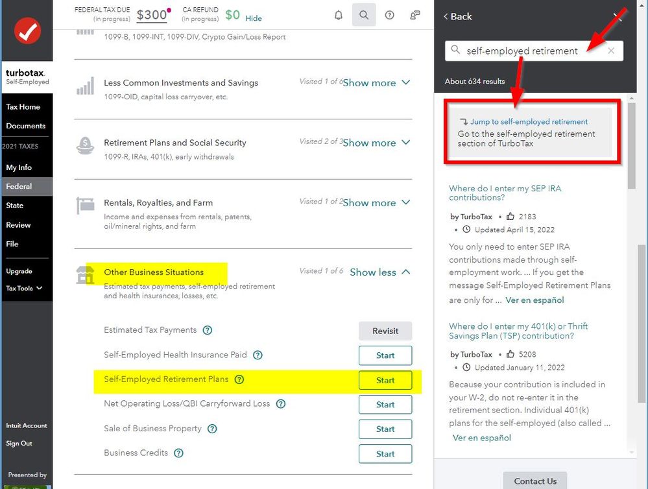
Task: Click the Rentals sign icon
Action: [85, 206]
